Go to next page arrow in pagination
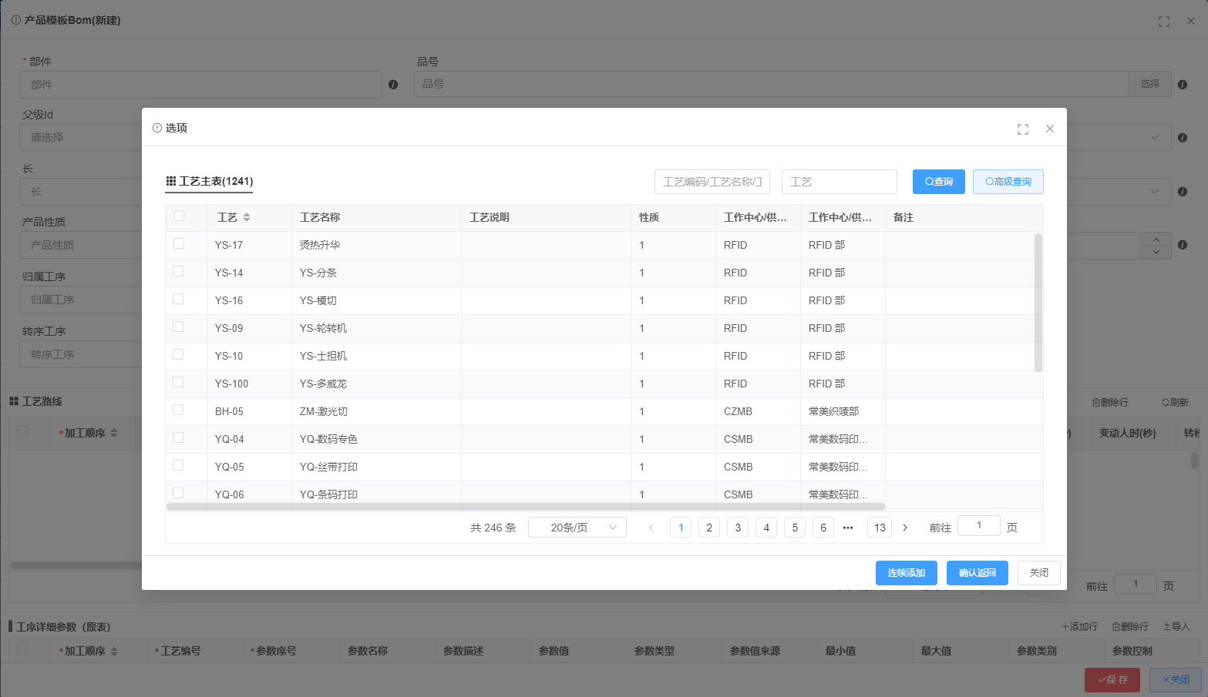The height and width of the screenshot is (697, 1208). coord(905,528)
